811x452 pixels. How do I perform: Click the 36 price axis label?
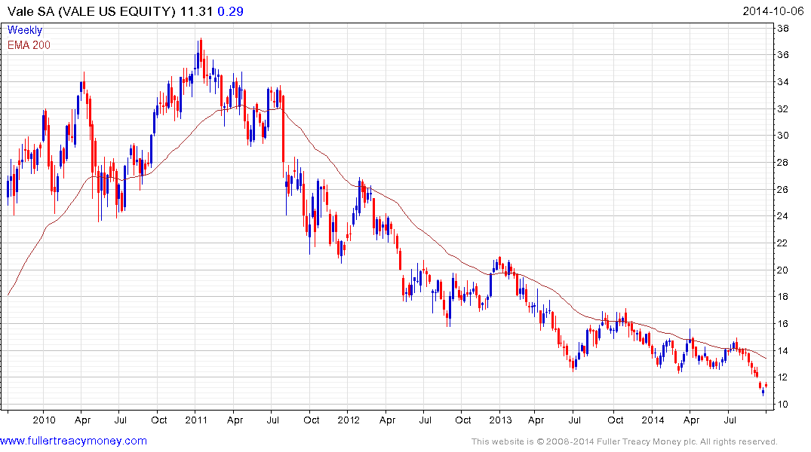pos(783,55)
